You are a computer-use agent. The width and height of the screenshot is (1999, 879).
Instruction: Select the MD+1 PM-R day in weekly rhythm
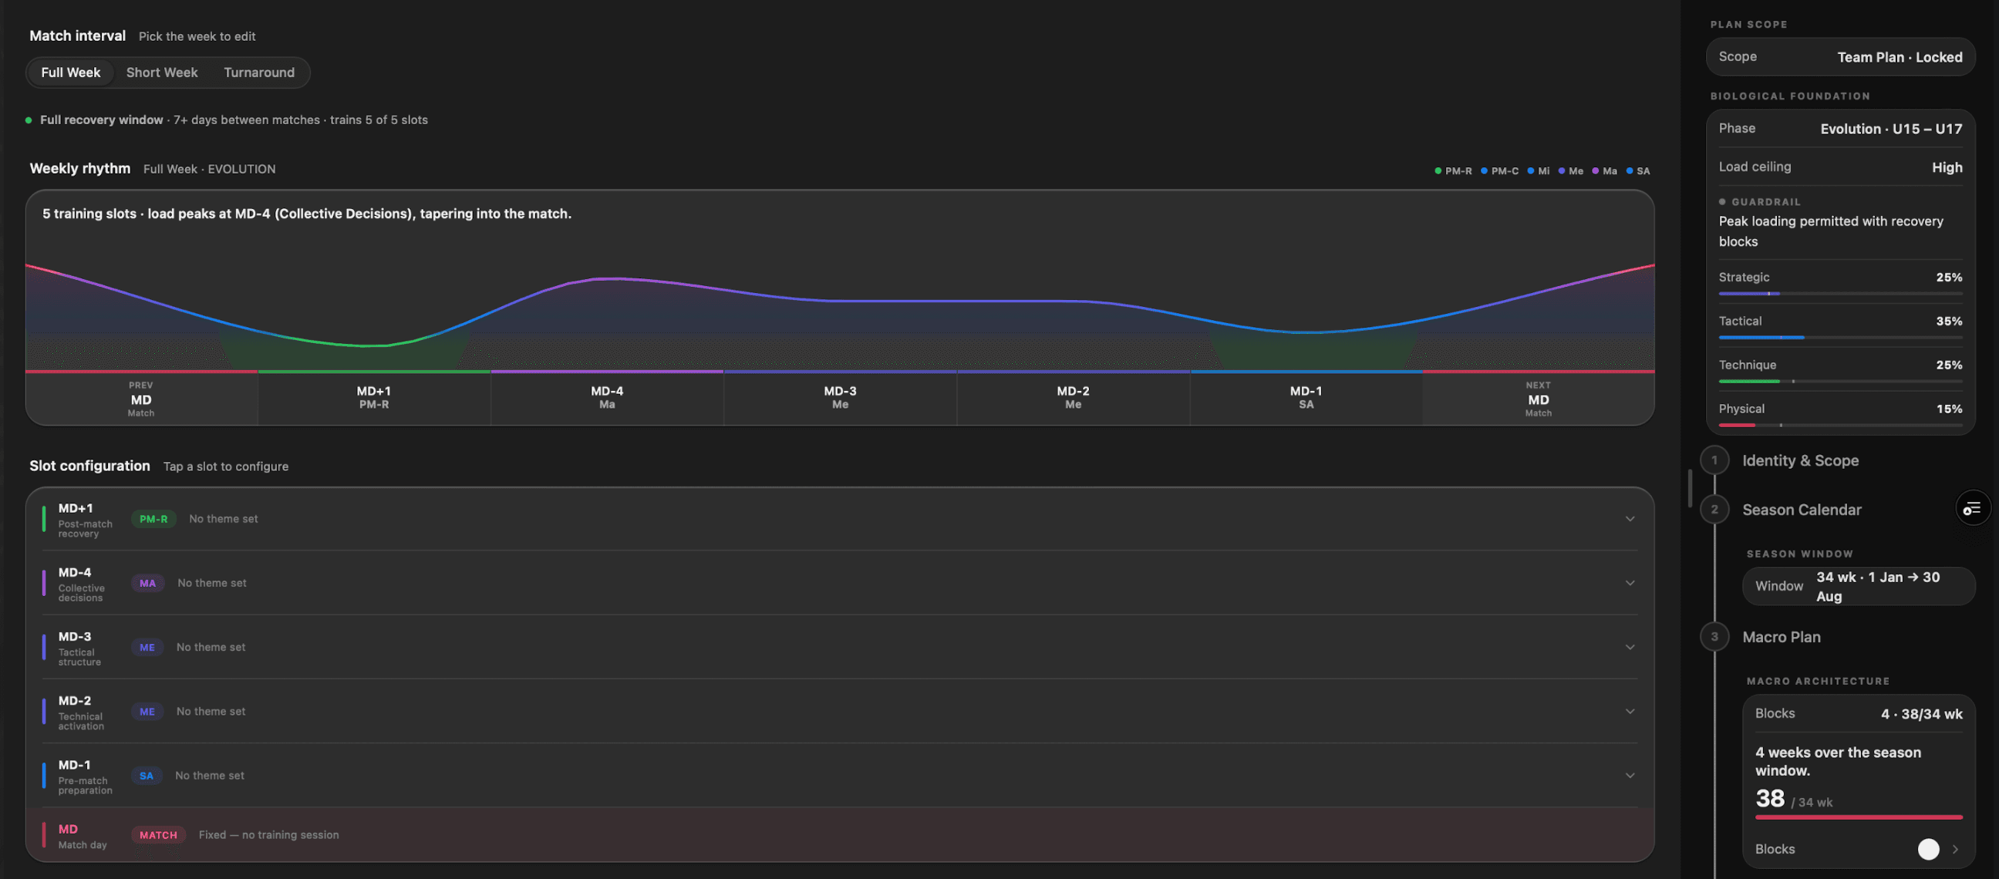coord(374,398)
